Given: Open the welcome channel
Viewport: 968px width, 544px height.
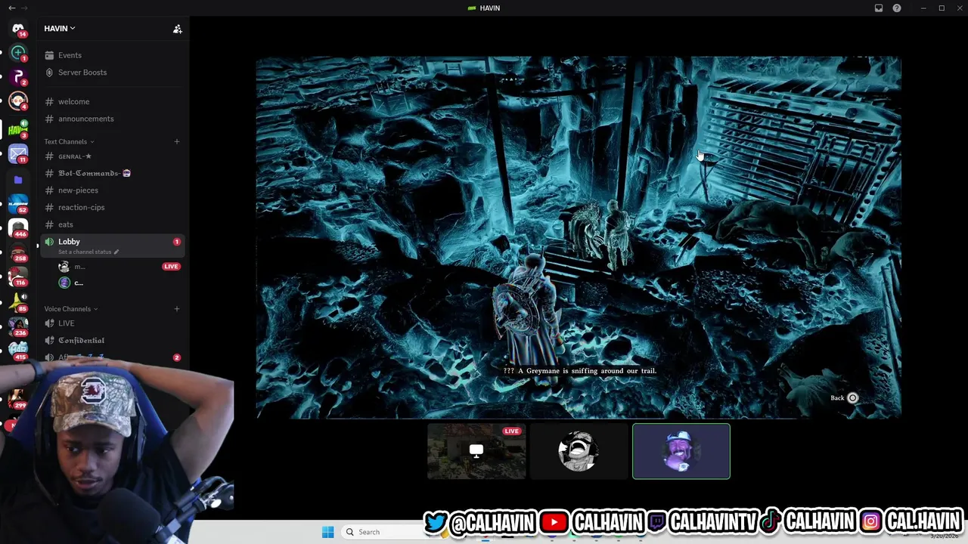Looking at the screenshot, I should click(x=113, y=101).
